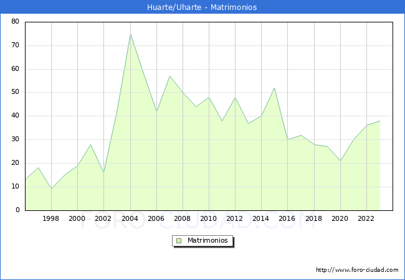405x280 pixels.
Task: Click the 2016 x-axis year label
Action: coord(287,218)
